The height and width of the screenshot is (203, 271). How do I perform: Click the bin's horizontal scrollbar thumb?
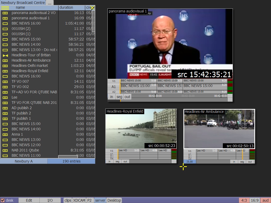pyautogui.click(x=68, y=156)
